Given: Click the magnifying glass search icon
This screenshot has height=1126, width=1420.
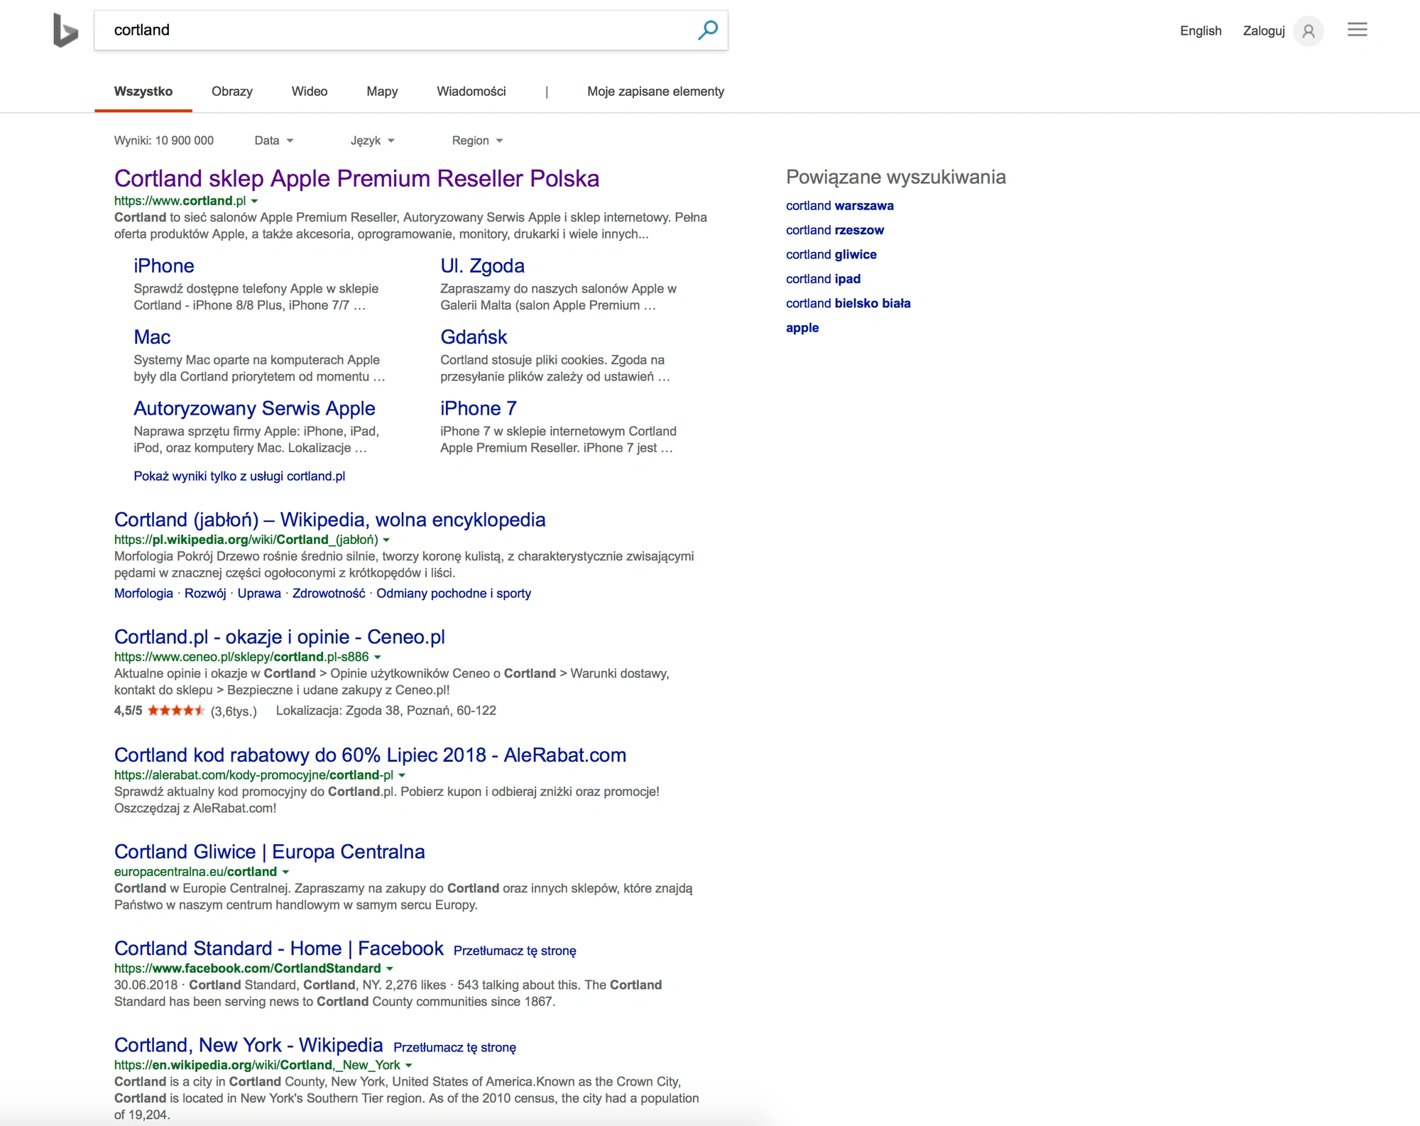Looking at the screenshot, I should (708, 30).
